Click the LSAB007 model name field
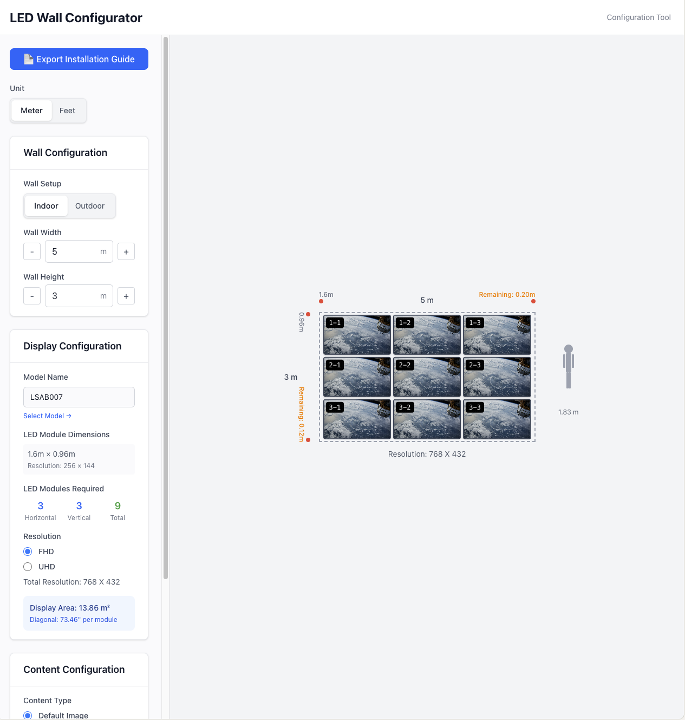This screenshot has height=720, width=685. pyautogui.click(x=79, y=397)
